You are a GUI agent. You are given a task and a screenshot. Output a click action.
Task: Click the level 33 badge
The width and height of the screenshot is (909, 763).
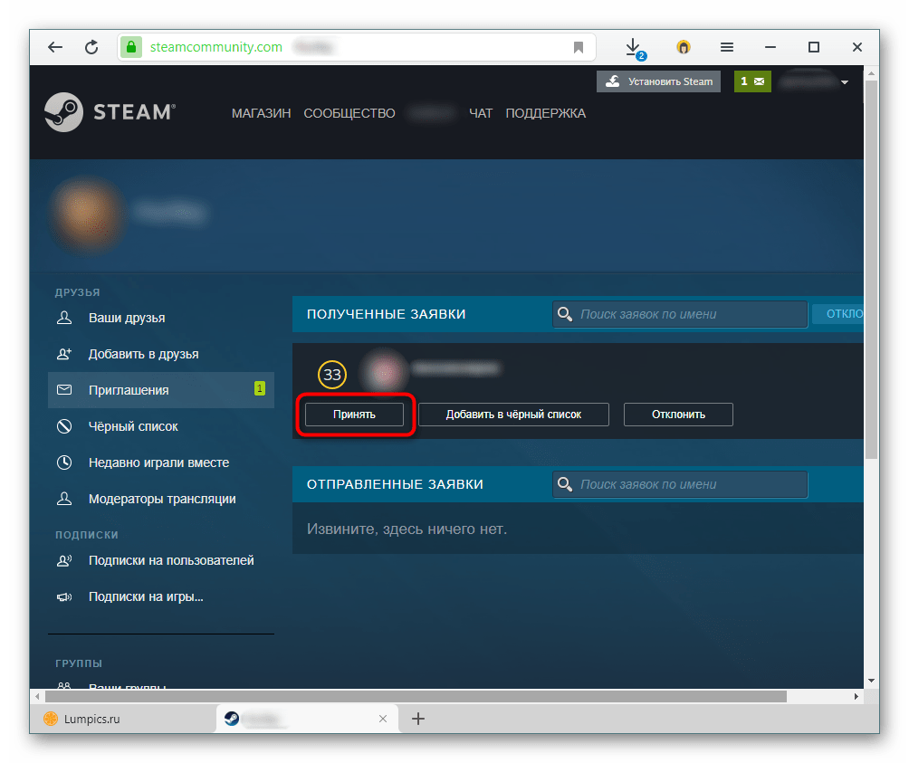[332, 375]
